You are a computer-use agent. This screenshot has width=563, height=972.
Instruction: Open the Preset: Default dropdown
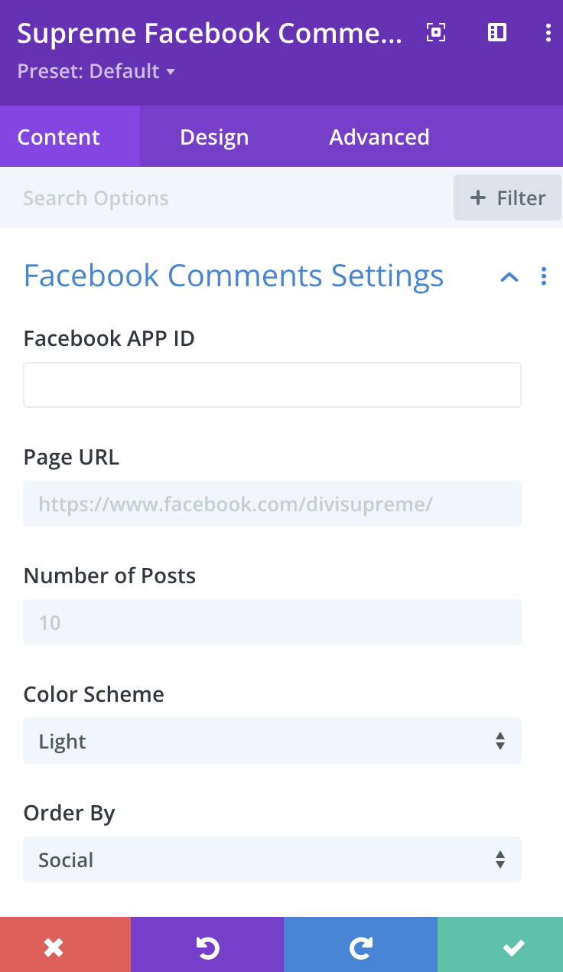[x=96, y=71]
